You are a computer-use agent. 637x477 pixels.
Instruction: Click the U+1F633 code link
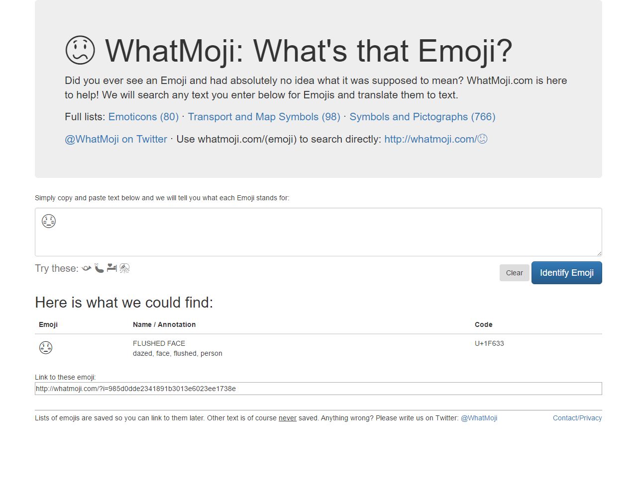click(489, 343)
